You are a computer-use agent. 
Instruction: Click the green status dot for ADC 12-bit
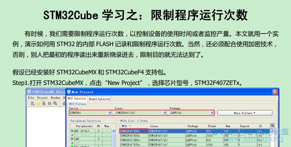(x=72, y=131)
